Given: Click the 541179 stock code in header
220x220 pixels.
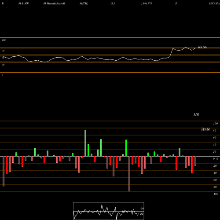Looking at the screenshot, I should point(147,4).
